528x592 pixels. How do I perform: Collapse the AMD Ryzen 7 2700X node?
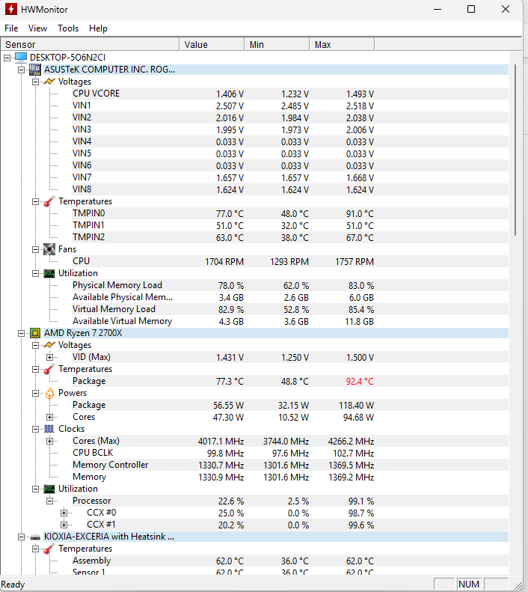pyautogui.click(x=22, y=333)
